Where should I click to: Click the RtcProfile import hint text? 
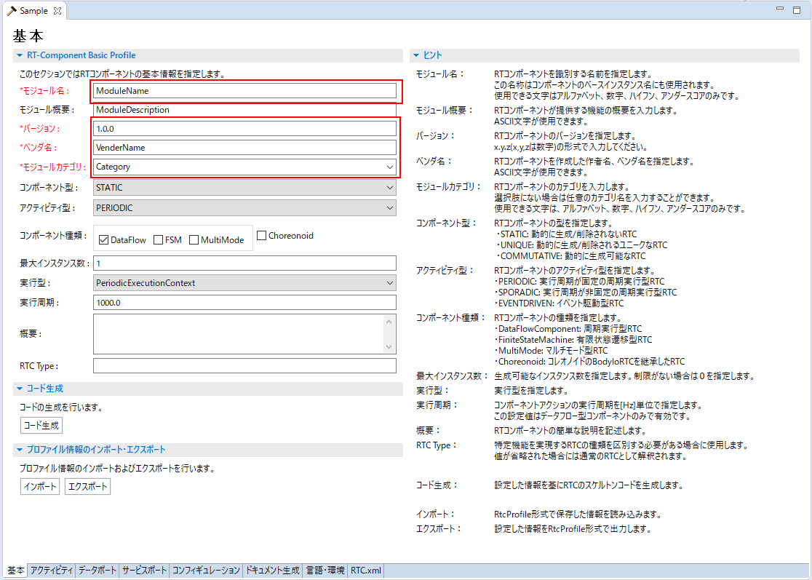pyautogui.click(x=578, y=515)
